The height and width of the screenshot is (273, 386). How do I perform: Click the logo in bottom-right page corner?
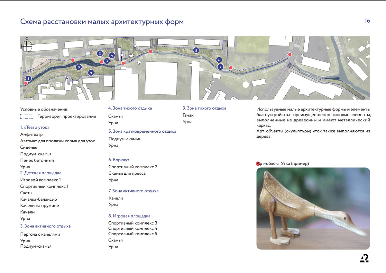click(364, 258)
